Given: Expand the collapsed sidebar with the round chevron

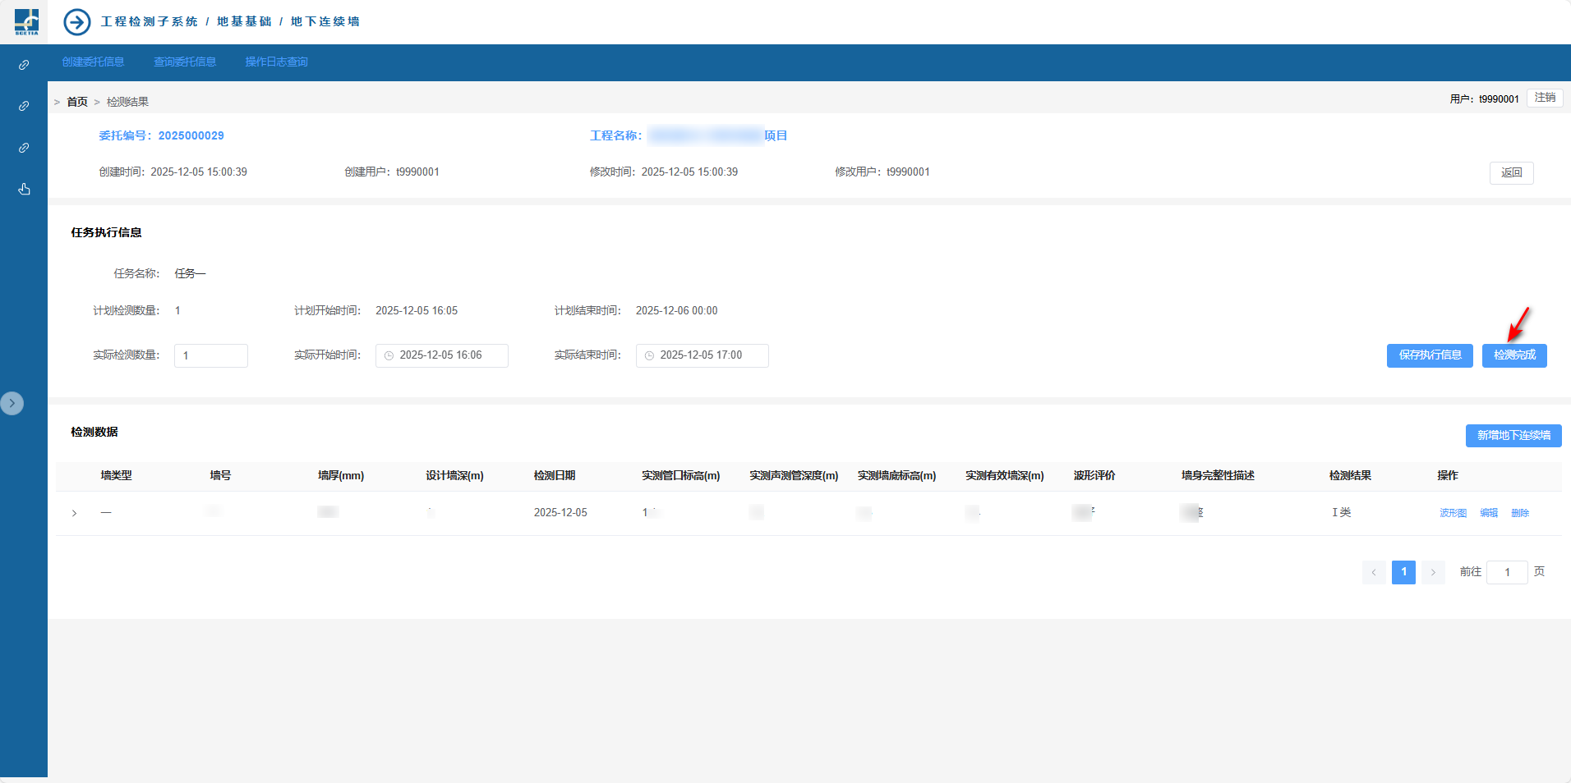Looking at the screenshot, I should [12, 403].
